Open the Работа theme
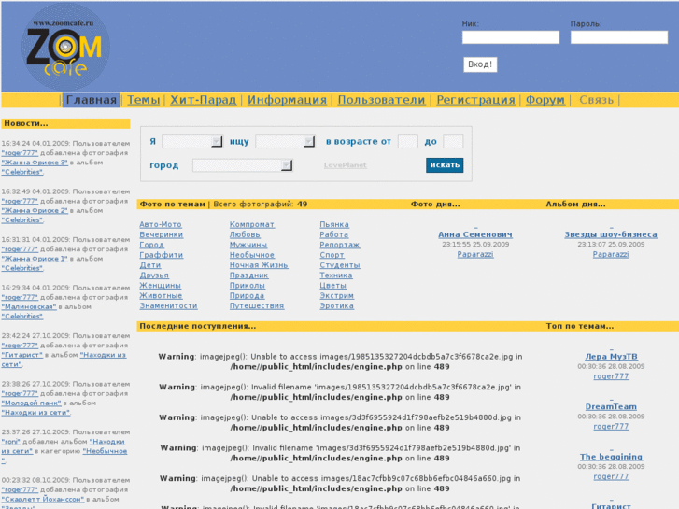The width and height of the screenshot is (679, 509). click(333, 234)
